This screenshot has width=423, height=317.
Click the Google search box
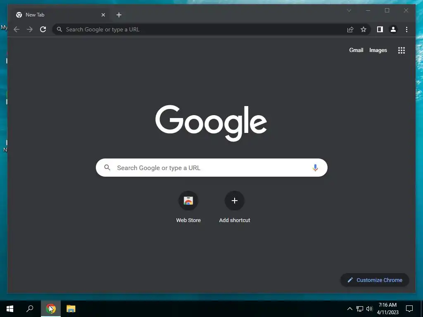211,168
